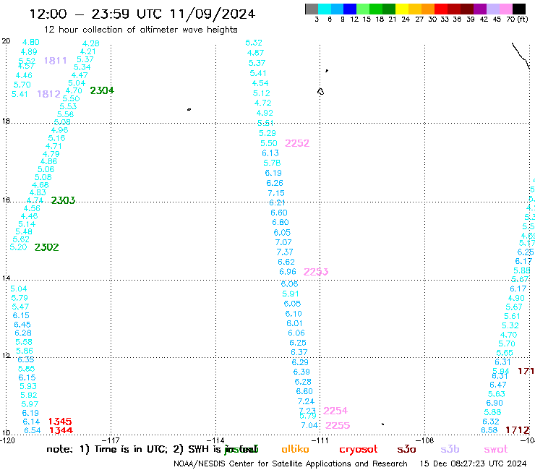Viewport: 535px width, 470px height.
Task: Click the wave height value '5.61'
Action: [x=512, y=317]
